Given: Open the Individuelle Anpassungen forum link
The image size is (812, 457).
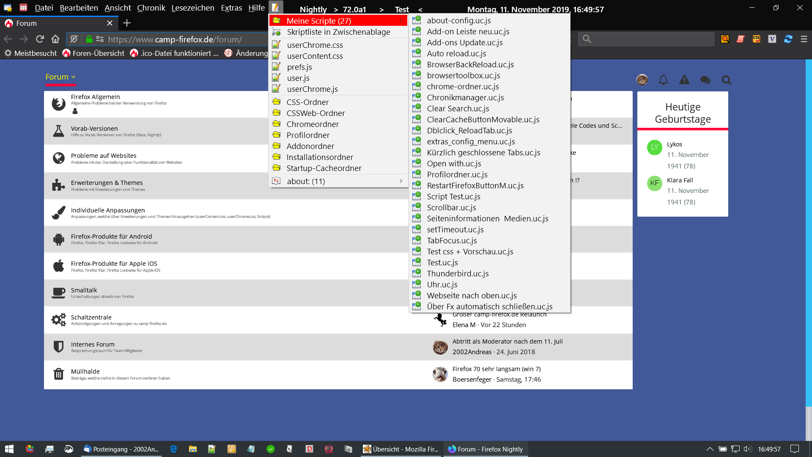Looking at the screenshot, I should point(107,210).
